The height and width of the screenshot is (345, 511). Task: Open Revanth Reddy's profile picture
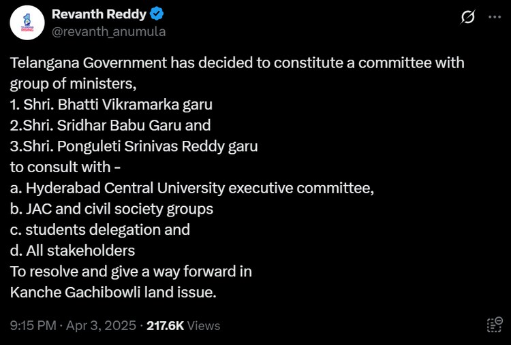(x=27, y=23)
